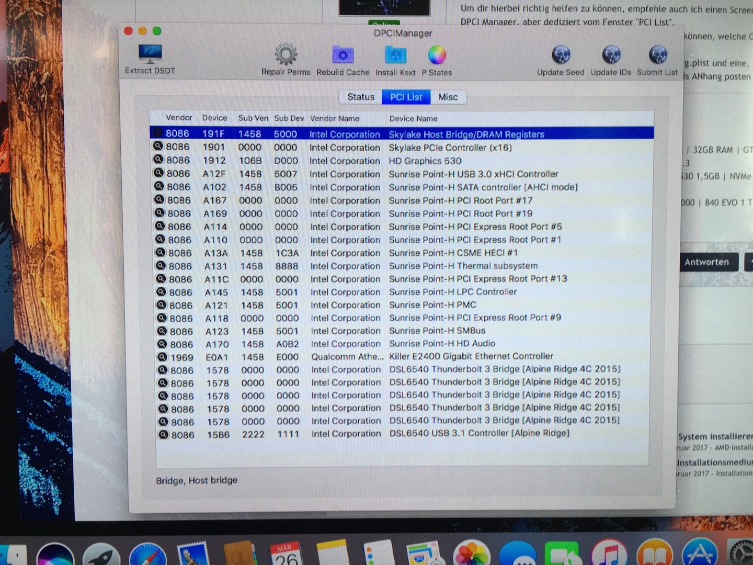Open Siri from the Dock
The image size is (753, 565).
[x=55, y=555]
